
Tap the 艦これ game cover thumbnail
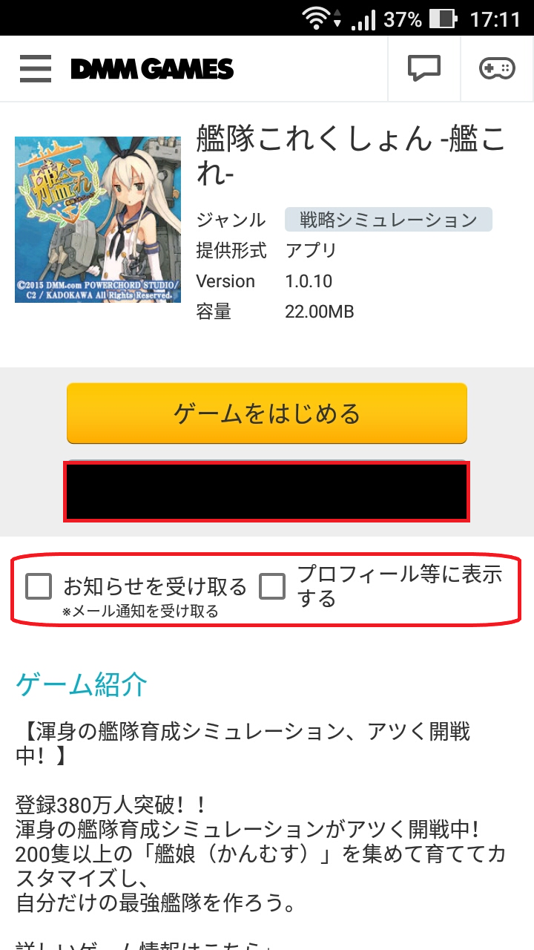98,220
